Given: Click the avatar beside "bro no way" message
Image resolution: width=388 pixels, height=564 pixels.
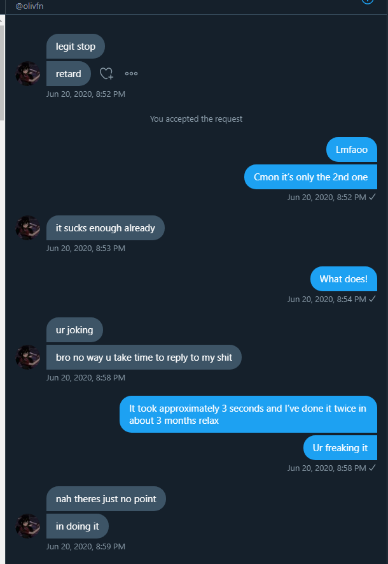Looking at the screenshot, I should (x=28, y=358).
